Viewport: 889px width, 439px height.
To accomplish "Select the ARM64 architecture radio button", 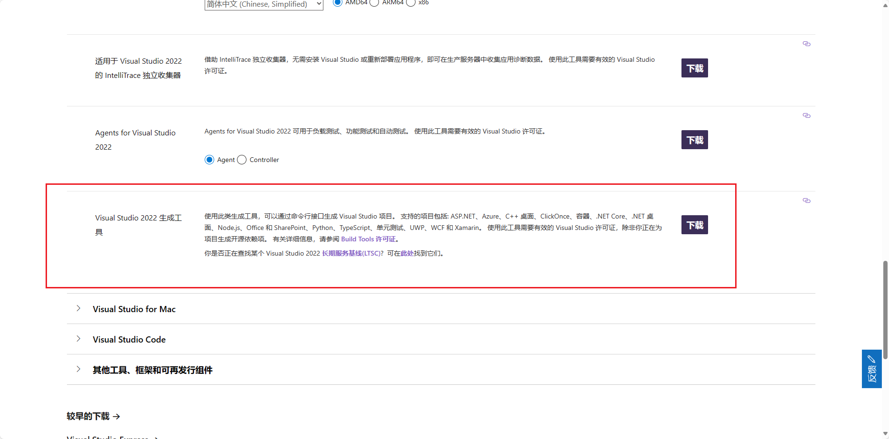I will 374,2.
